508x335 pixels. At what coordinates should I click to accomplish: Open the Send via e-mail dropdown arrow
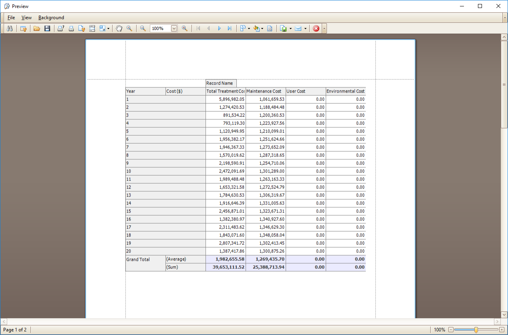305,28
